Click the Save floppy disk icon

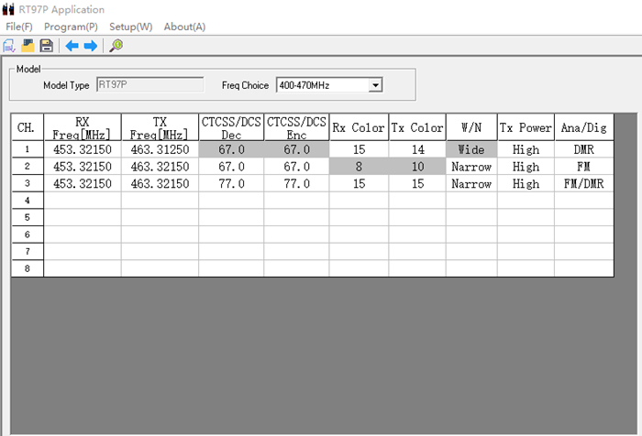point(45,45)
